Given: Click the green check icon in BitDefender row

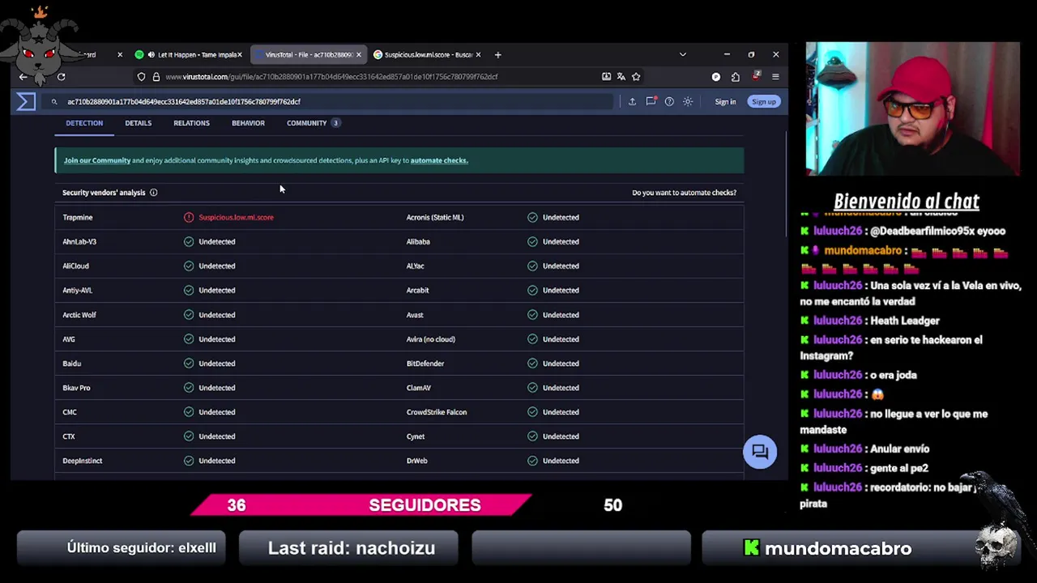Looking at the screenshot, I should click(532, 363).
